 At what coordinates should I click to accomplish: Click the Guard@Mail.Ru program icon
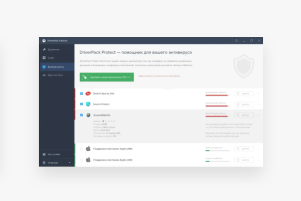(88, 115)
